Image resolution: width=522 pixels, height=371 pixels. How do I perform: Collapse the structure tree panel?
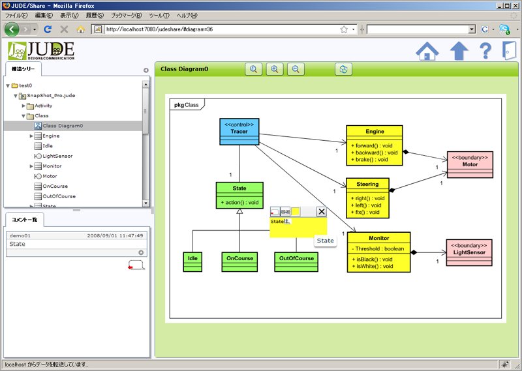[x=146, y=70]
